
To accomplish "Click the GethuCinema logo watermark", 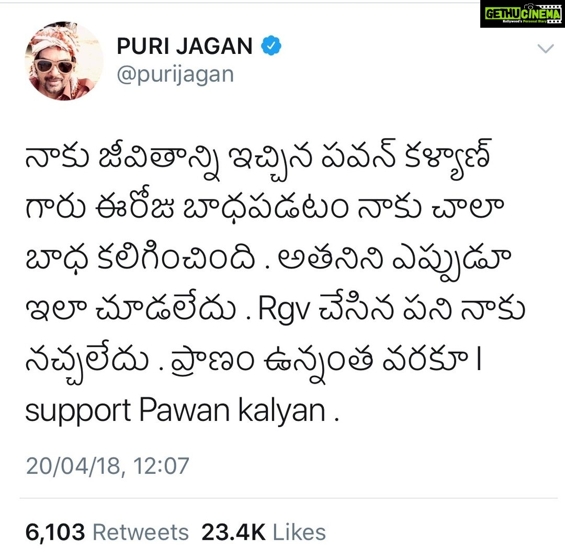I will click(522, 14).
